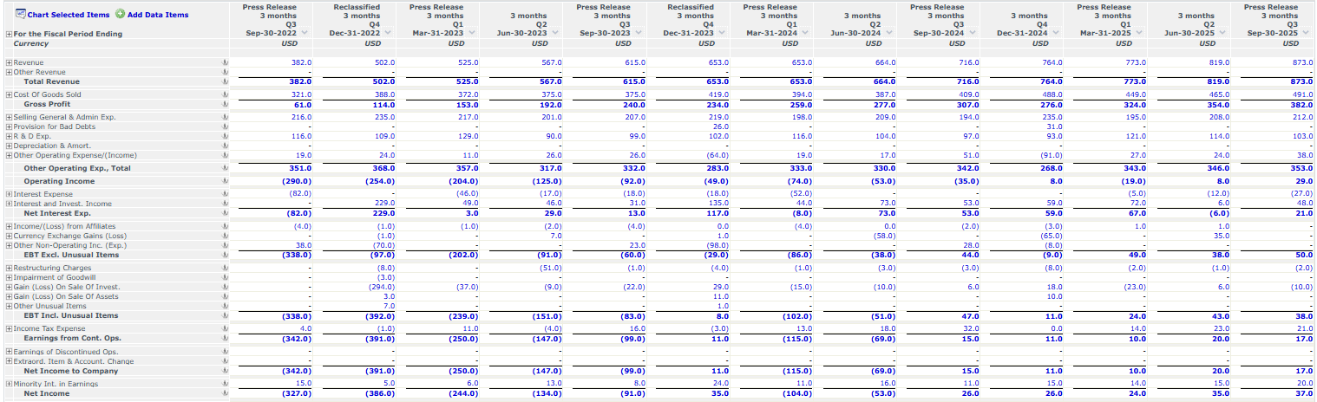Click the row icon for Minority Int. in Earnings
Viewport: 1317px width, 402px height.
(x=225, y=384)
